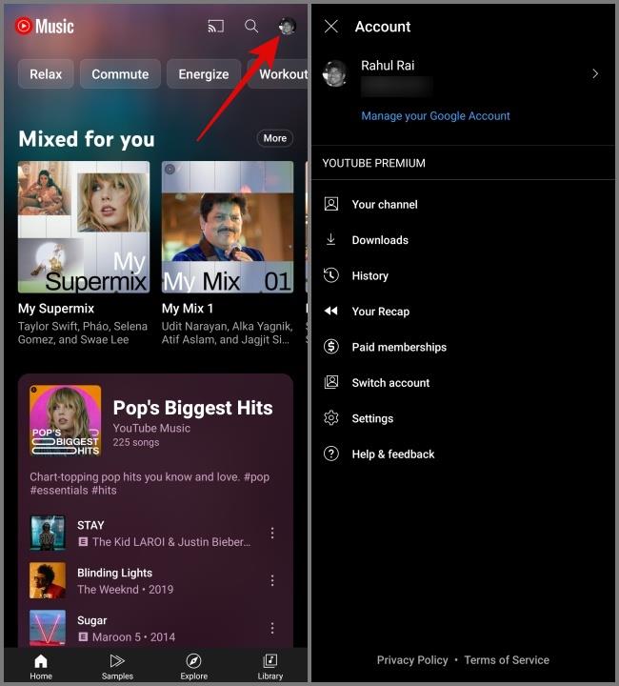Viewport: 619px width, 686px height.
Task: Open Rahul Rai account details chevron
Action: pos(595,73)
